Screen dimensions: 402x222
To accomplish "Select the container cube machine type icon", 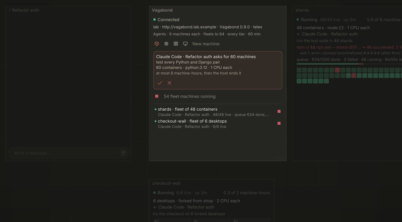I will [x=157, y=44].
